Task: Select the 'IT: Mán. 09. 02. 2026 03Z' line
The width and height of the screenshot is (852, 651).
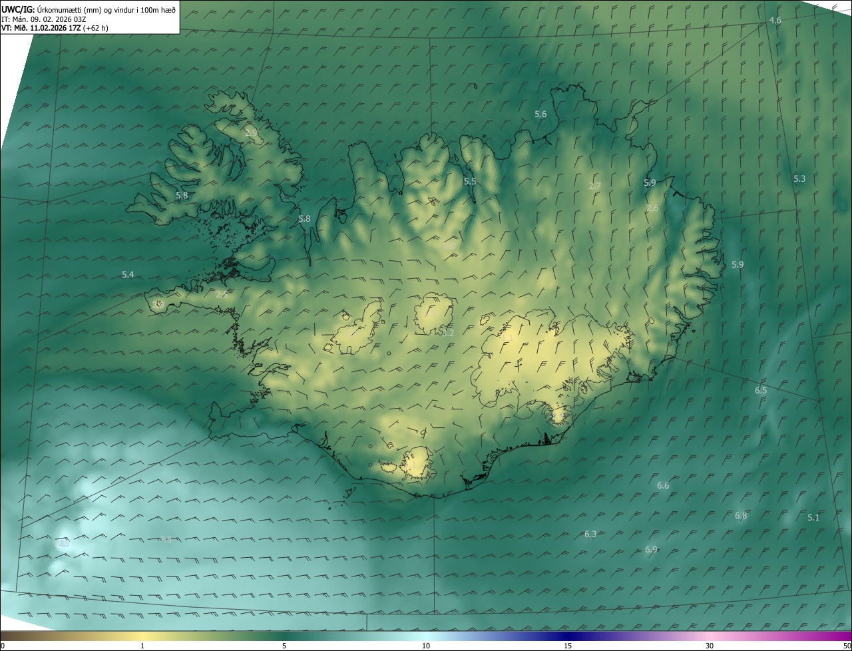Action: pos(44,19)
